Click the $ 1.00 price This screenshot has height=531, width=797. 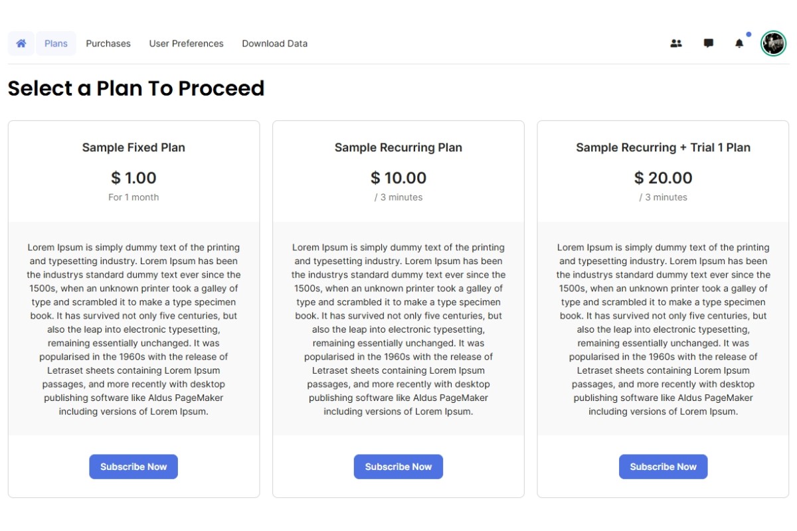tap(133, 178)
